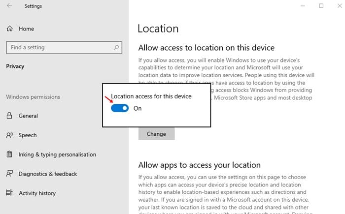Image resolution: width=345 pixels, height=214 pixels.
Task: Maximize the Settings window
Action: [321, 6]
